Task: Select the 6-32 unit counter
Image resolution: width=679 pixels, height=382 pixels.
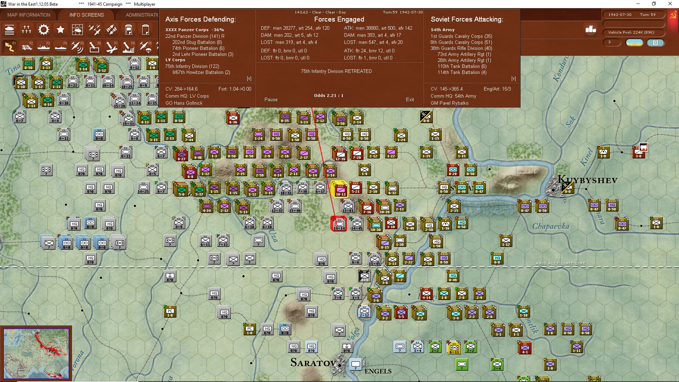Action: pyautogui.click(x=392, y=189)
